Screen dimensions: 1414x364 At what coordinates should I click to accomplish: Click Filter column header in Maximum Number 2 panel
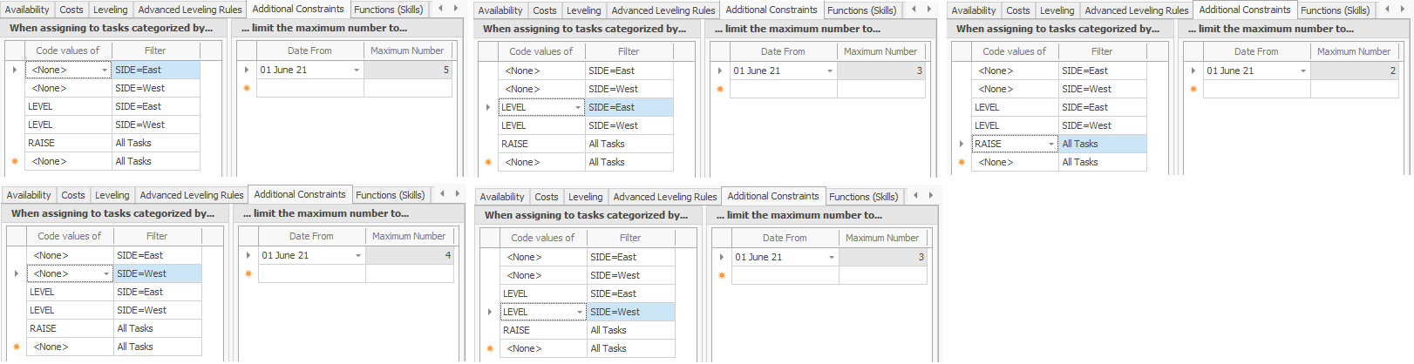(x=1102, y=51)
